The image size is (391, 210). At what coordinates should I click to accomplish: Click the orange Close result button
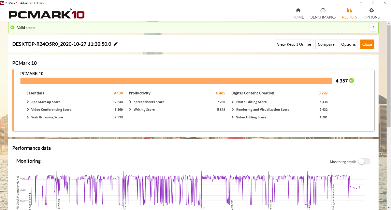[x=367, y=44]
